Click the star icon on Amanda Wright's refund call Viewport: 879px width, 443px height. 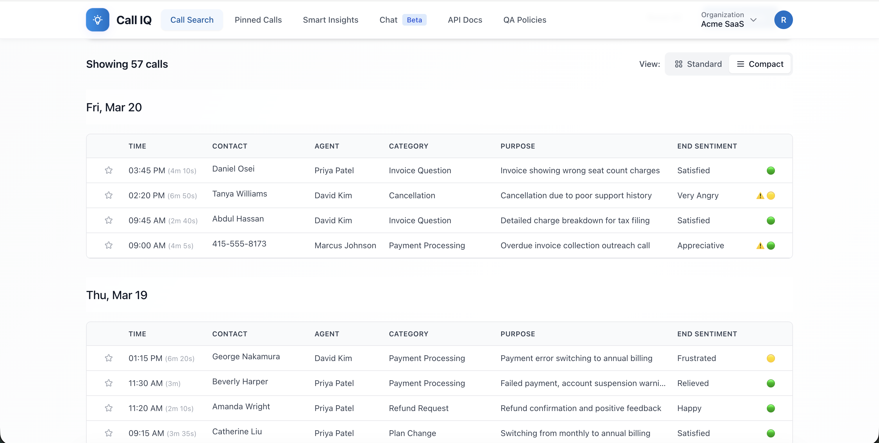click(x=109, y=408)
